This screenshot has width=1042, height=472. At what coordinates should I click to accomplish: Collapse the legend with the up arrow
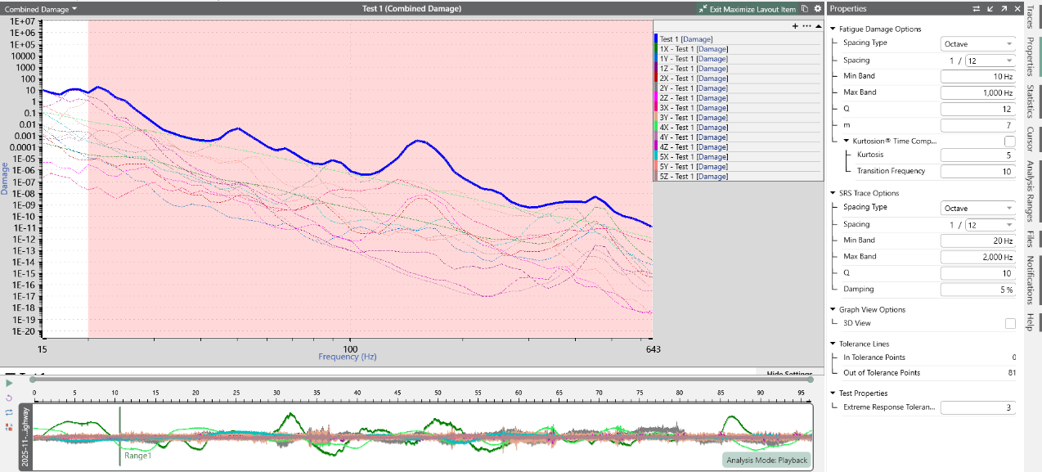click(818, 26)
